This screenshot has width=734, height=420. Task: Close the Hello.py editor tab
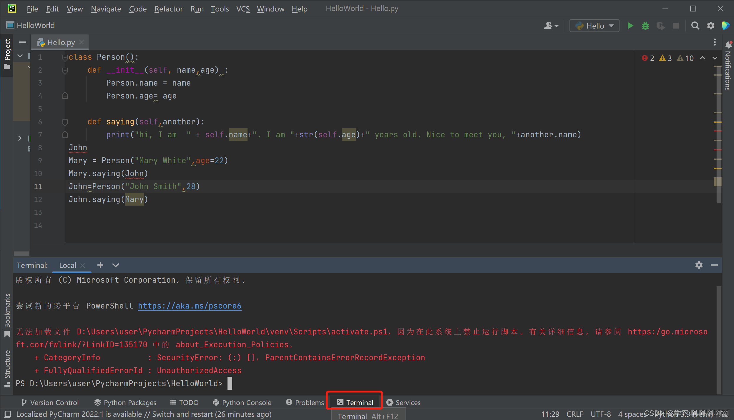[x=82, y=42]
